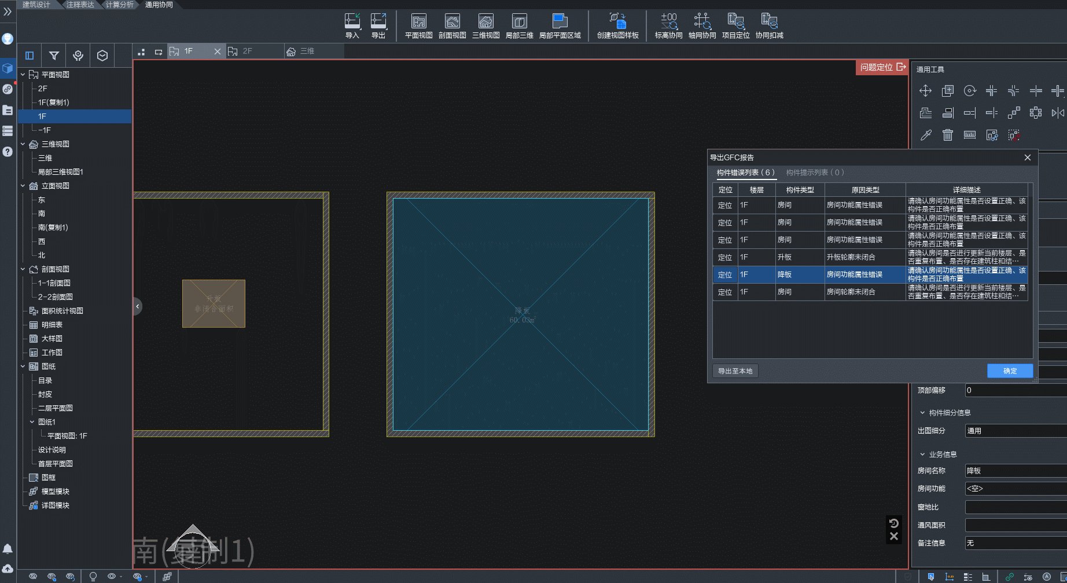The width and height of the screenshot is (1067, 583).
Task: Open the 标高协同 level coordination tool
Action: click(668, 25)
